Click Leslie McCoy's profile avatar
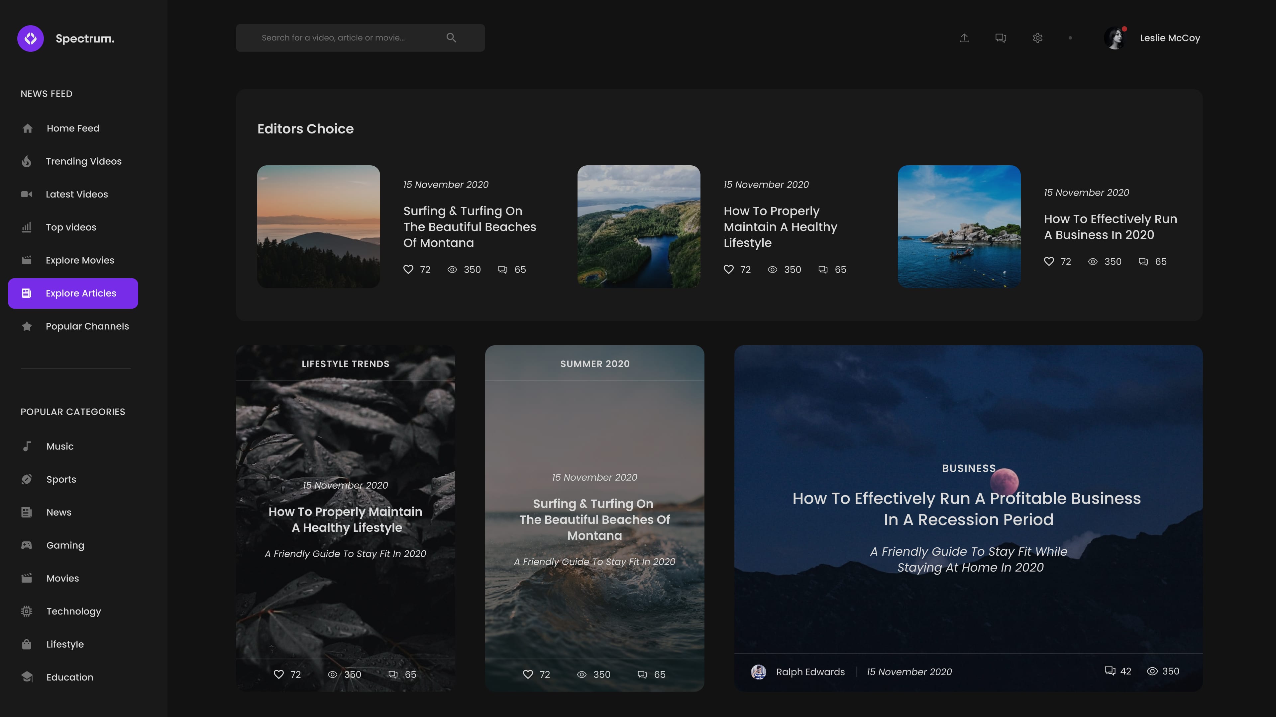Image resolution: width=1276 pixels, height=717 pixels. pyautogui.click(x=1115, y=38)
